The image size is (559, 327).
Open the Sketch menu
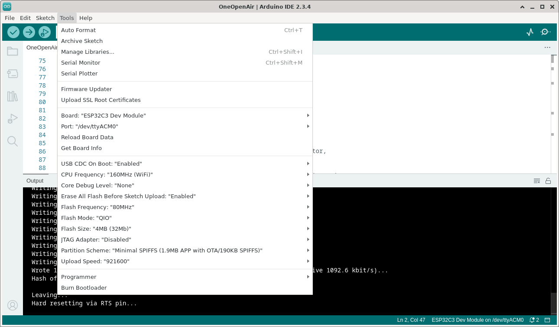pos(45,18)
